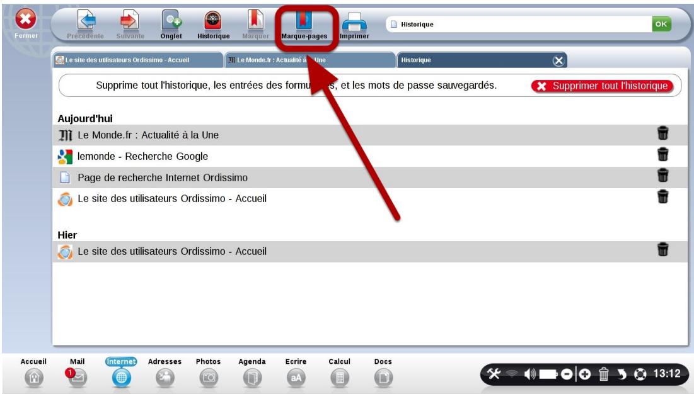Delete the lemonde Recherche Google entry
Screen dimensions: 694x394
click(662, 154)
